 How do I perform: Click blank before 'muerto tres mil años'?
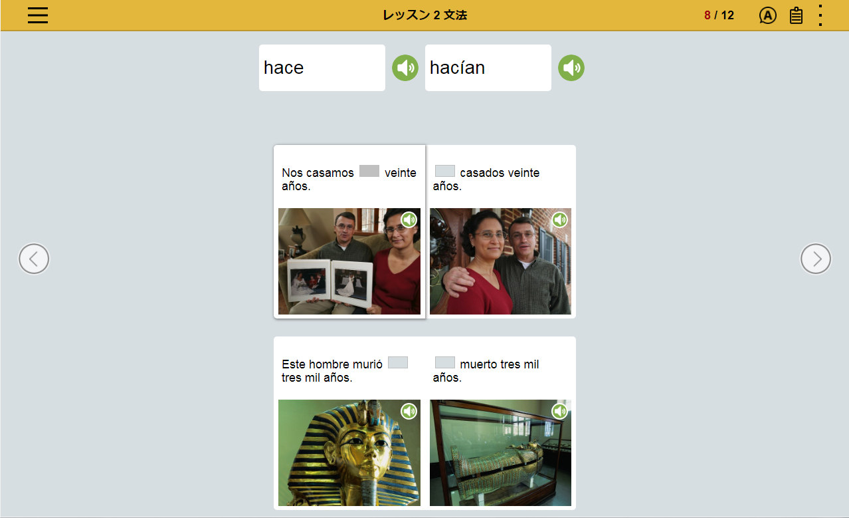[x=444, y=363]
